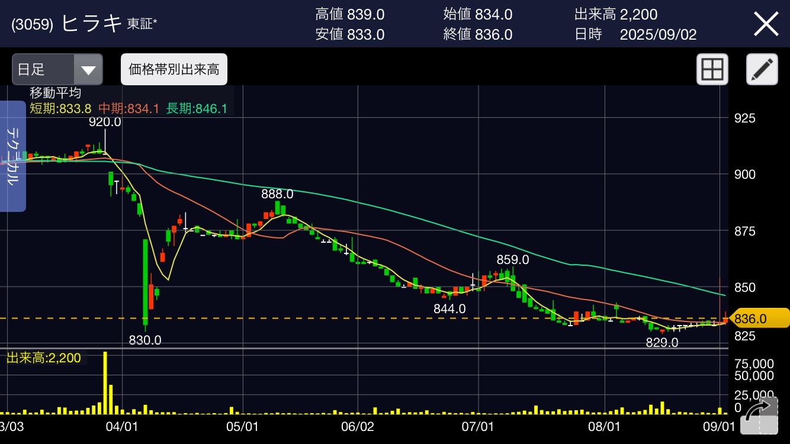Tap the 859.0 peak price label

click(513, 259)
